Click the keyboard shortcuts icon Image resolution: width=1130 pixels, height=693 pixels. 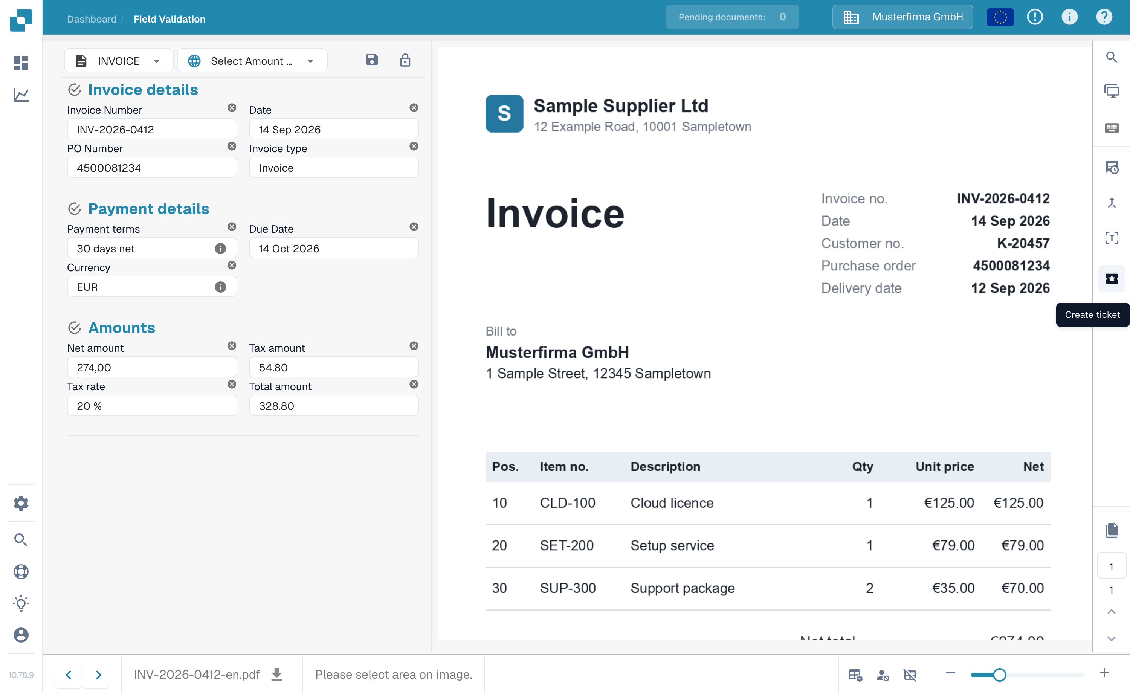coord(1112,128)
